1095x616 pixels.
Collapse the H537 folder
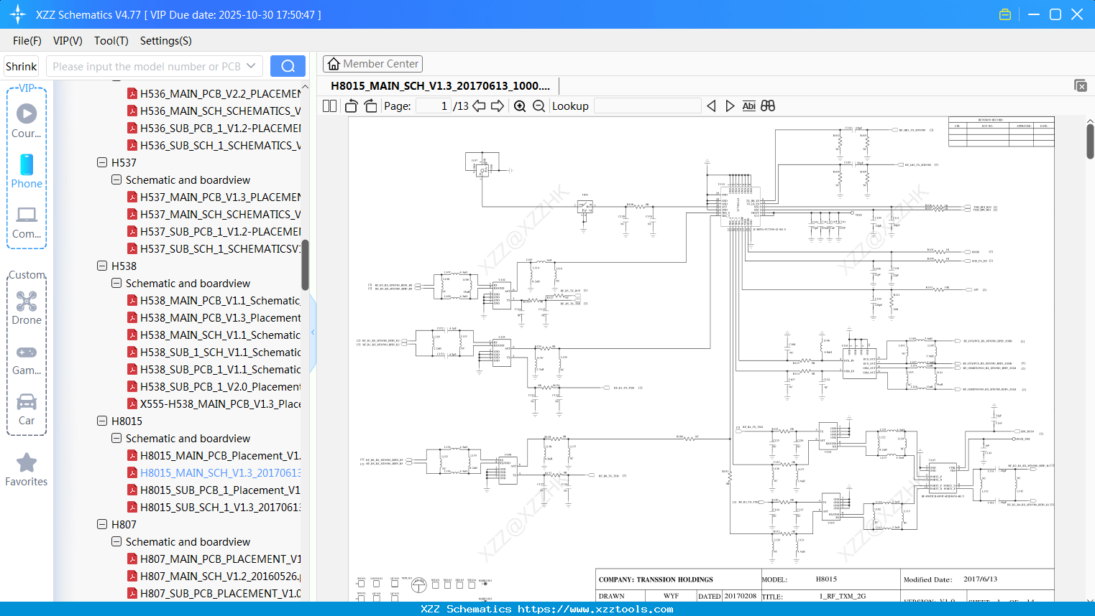click(102, 163)
